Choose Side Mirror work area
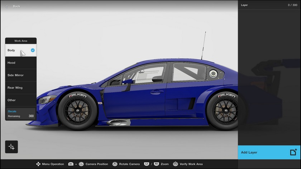This screenshot has height=169, width=301. click(x=21, y=75)
